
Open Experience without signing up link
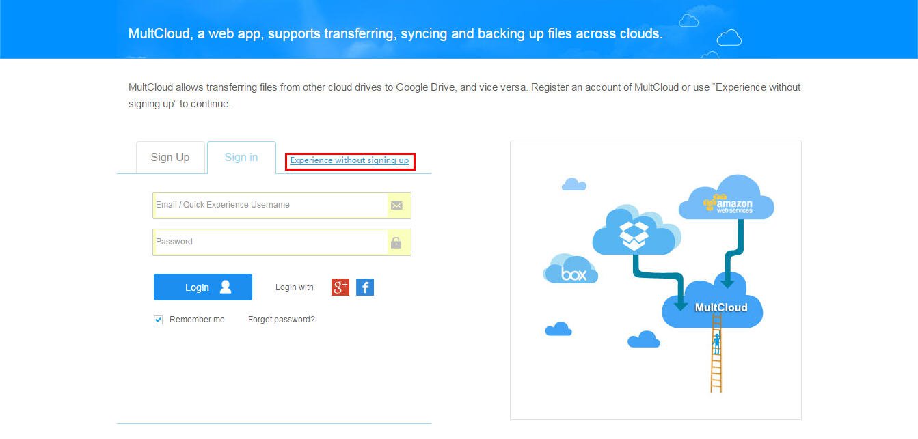[349, 160]
